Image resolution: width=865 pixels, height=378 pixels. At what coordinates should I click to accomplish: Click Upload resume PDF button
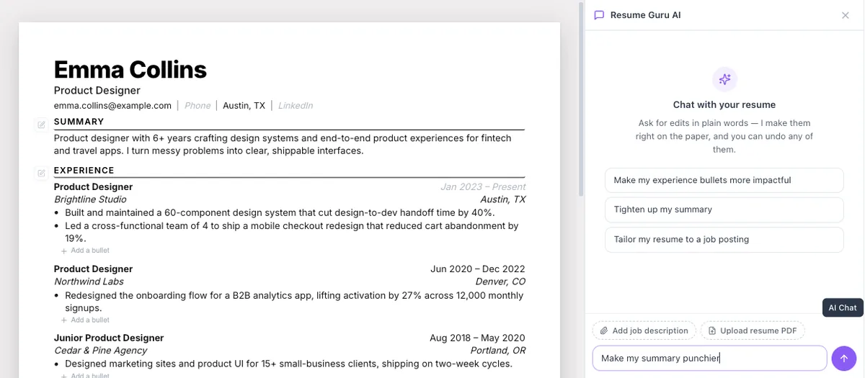(753, 330)
